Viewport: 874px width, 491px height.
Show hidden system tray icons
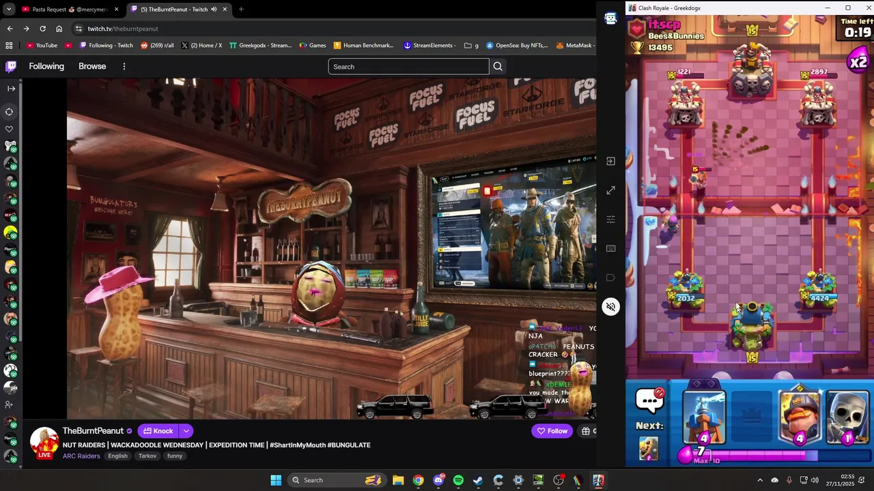pyautogui.click(x=760, y=480)
